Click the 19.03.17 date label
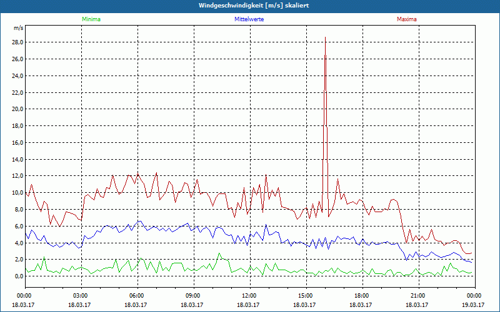Viewport: 500px width, 312px height. pos(473,305)
